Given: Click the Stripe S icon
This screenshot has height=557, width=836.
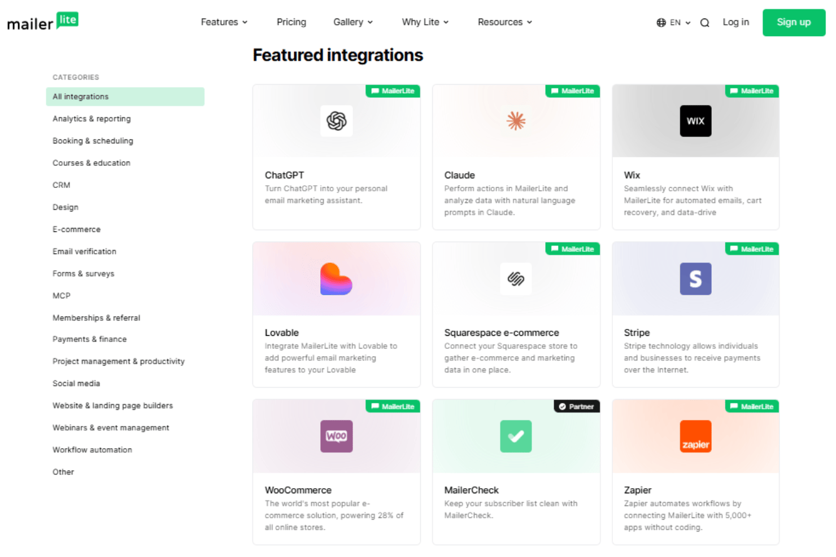Looking at the screenshot, I should coord(695,279).
